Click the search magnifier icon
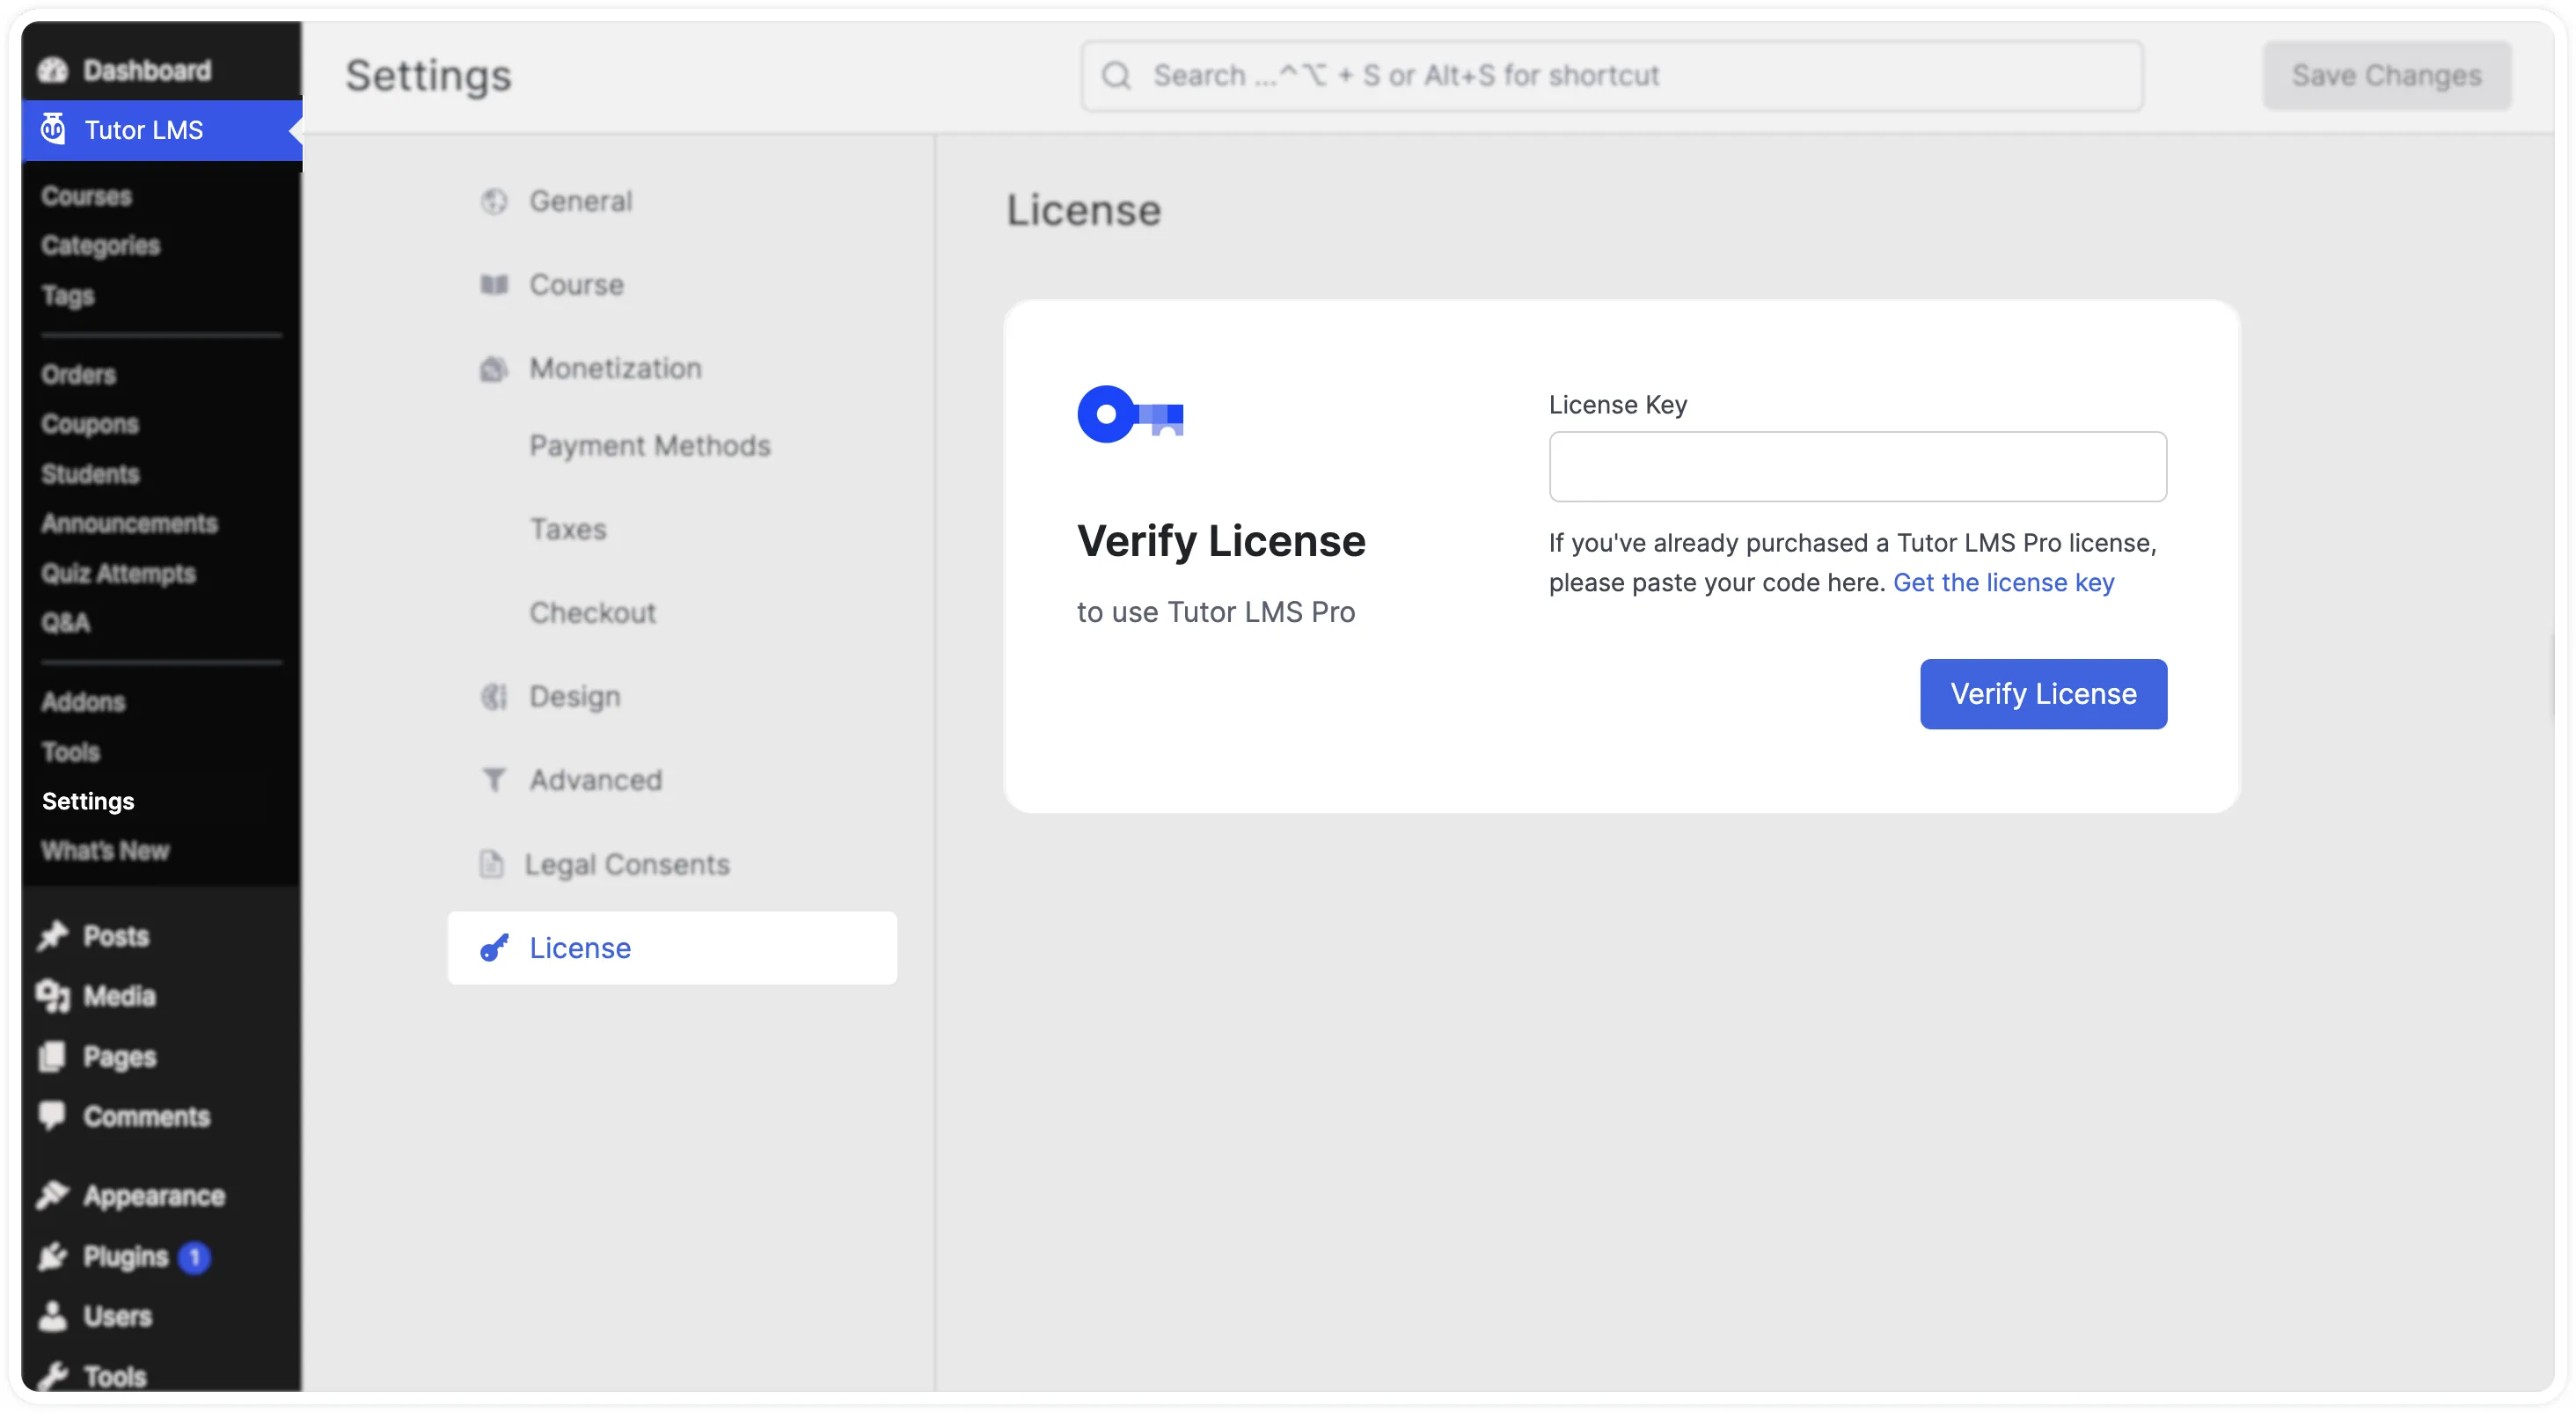 click(x=1116, y=76)
